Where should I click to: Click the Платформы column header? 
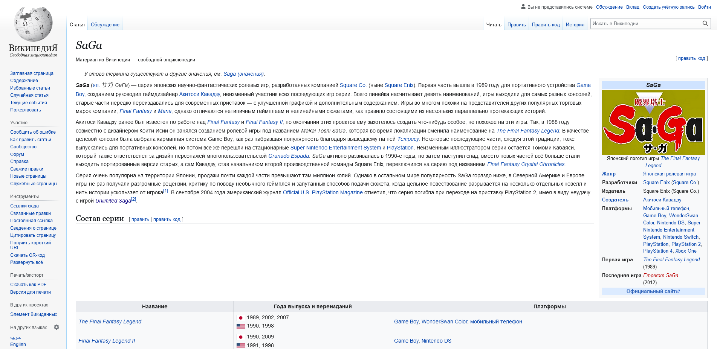click(x=550, y=306)
